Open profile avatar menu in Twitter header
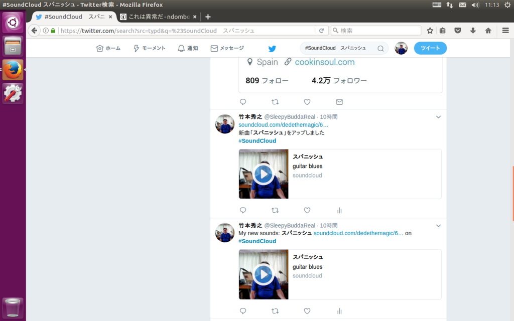Screen dimensions: 514x321 401,48
